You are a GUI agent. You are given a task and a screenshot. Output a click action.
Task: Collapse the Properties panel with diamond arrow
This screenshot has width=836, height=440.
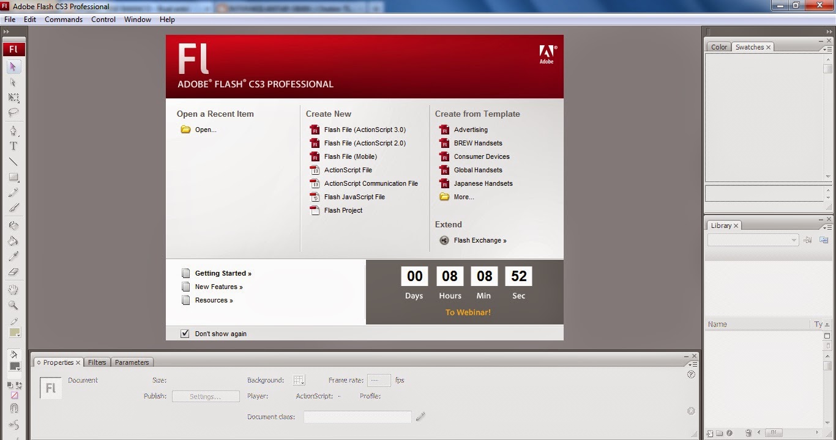pyautogui.click(x=39, y=362)
